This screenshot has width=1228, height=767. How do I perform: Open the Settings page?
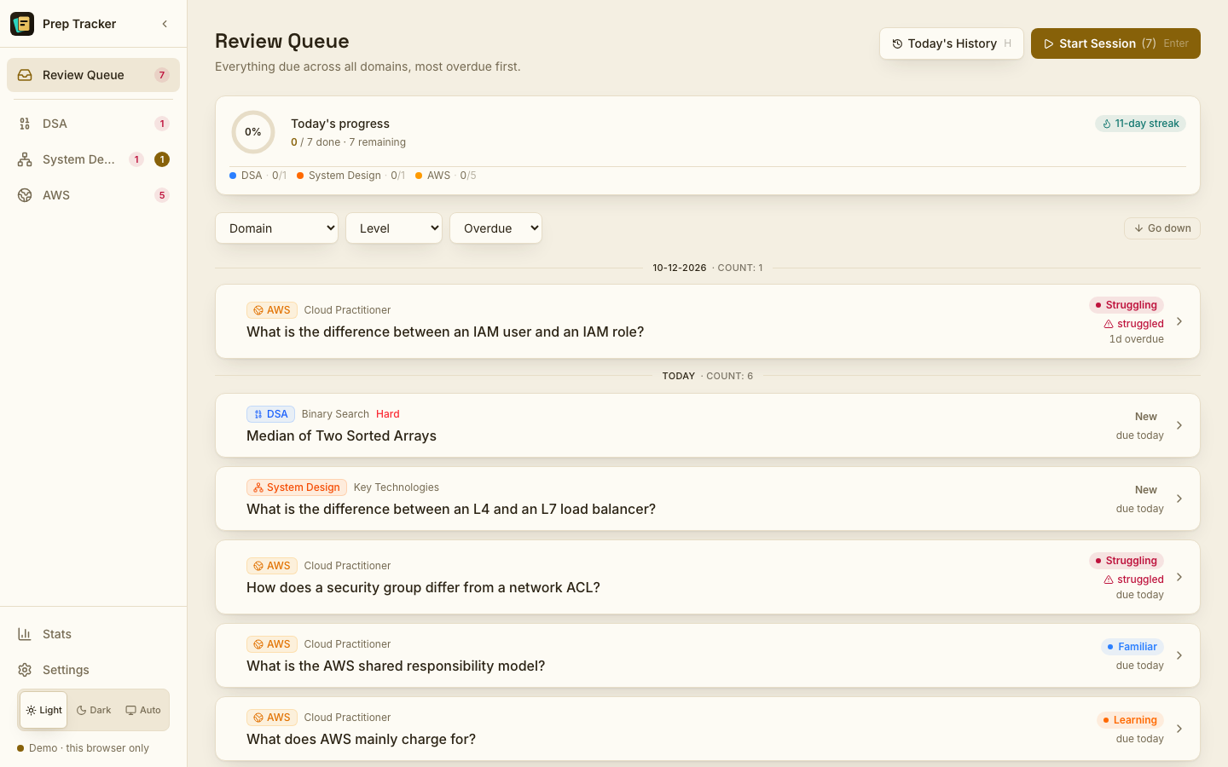point(93,670)
